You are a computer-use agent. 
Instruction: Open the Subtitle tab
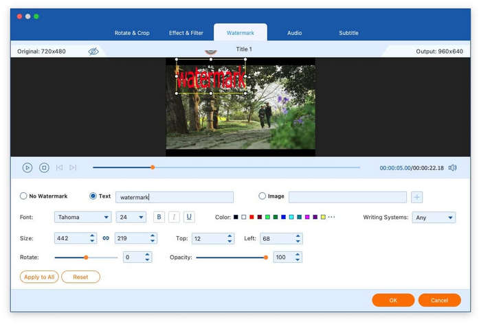348,33
